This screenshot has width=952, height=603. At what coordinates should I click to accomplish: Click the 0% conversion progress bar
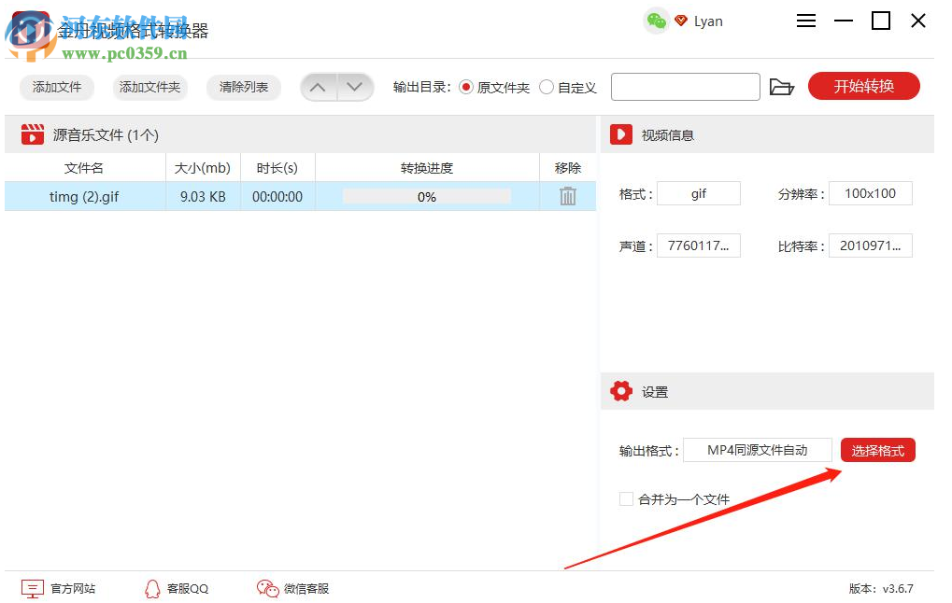coord(427,196)
